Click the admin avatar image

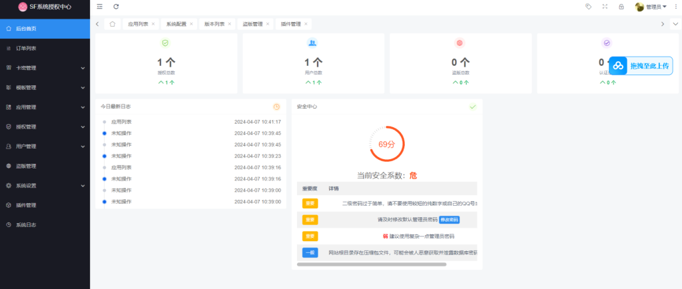tap(639, 7)
